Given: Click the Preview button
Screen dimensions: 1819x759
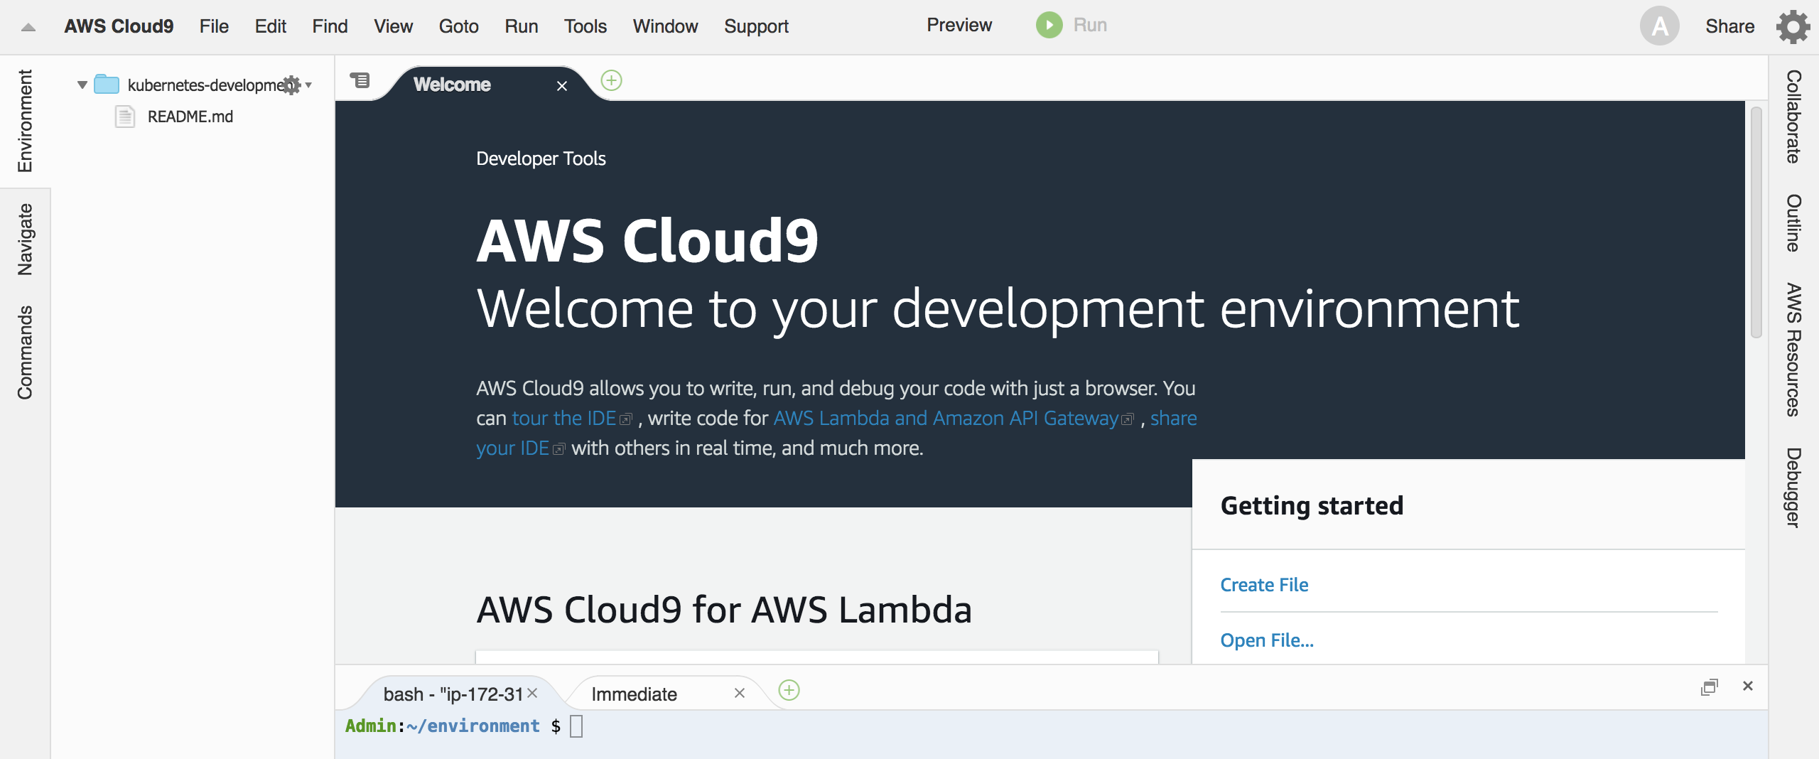Looking at the screenshot, I should [959, 25].
